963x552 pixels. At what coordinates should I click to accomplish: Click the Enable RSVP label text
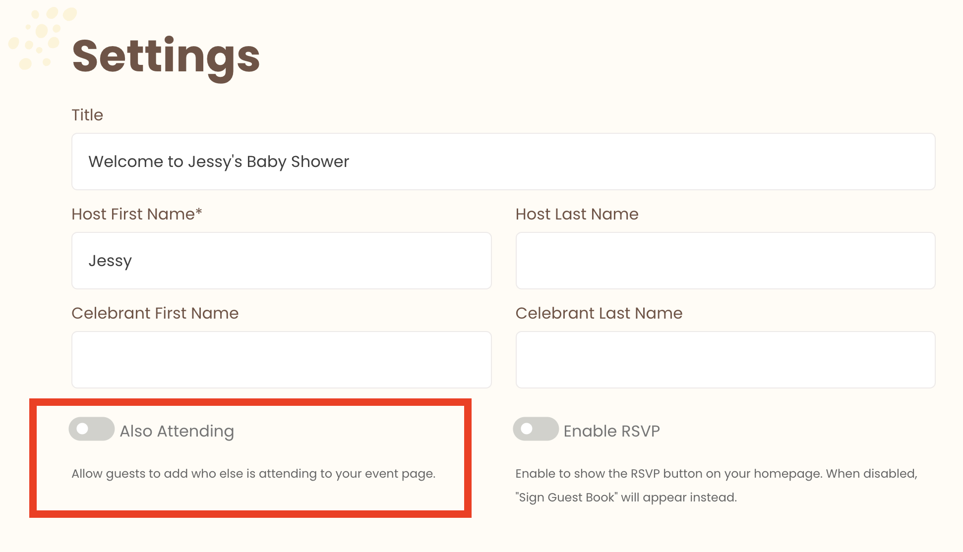[x=611, y=431]
